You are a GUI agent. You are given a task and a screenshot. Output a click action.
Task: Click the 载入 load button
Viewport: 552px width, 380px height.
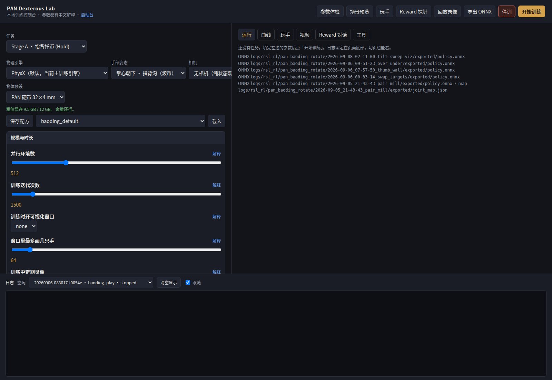pyautogui.click(x=217, y=121)
